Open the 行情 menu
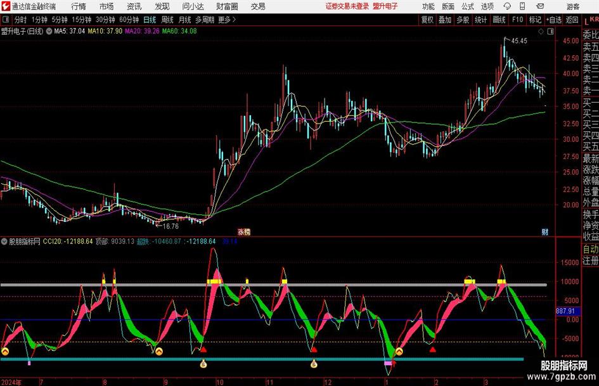This screenshot has height=386, width=599. (x=79, y=6)
